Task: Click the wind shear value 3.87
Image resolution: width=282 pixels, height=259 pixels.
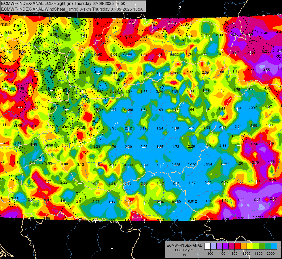Action: (x=48, y=200)
